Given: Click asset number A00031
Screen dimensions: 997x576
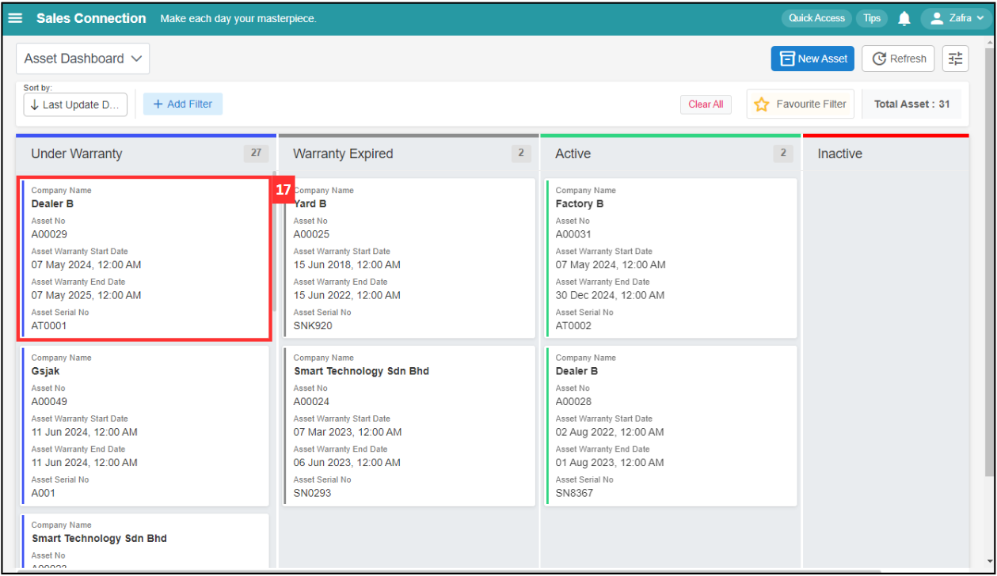Looking at the screenshot, I should click(573, 234).
